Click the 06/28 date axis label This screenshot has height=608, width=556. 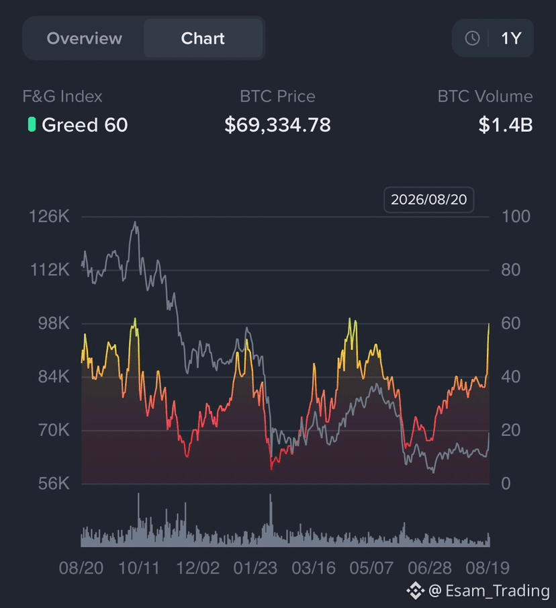coord(430,568)
